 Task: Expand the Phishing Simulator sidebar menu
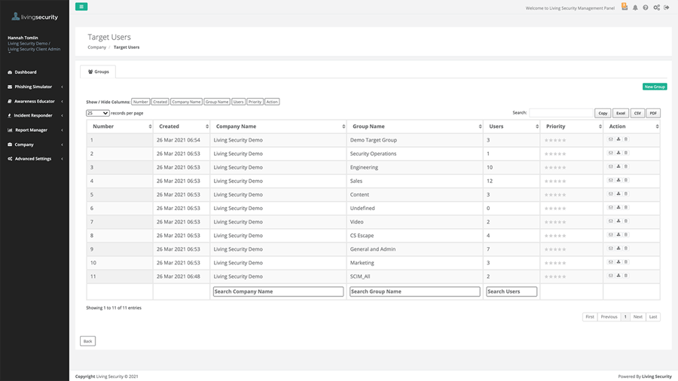coord(35,87)
